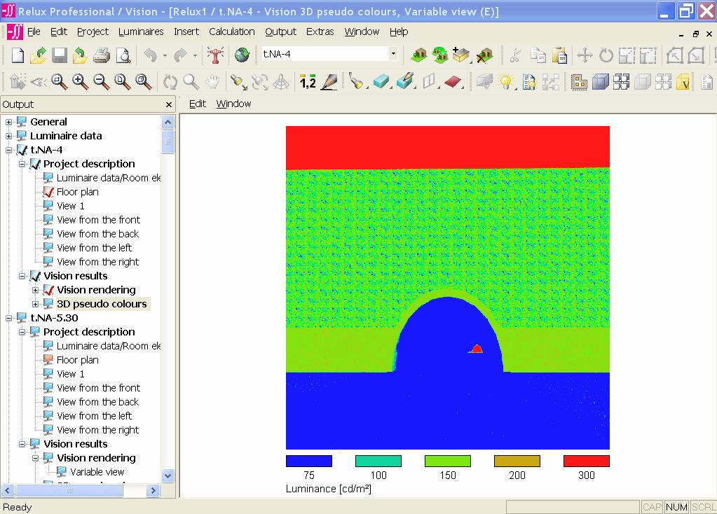Open the Extras menu
This screenshot has height=514, width=717.
coord(320,32)
